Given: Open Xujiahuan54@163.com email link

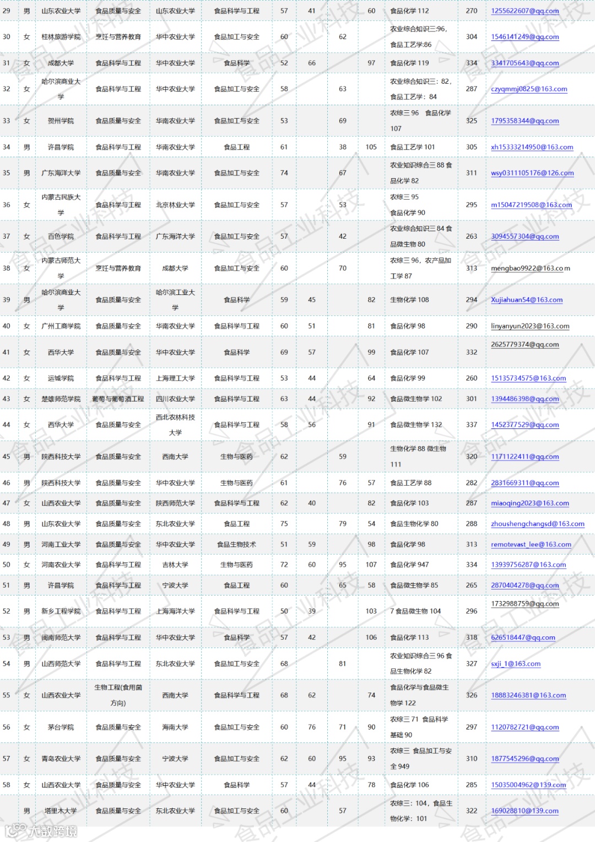Looking at the screenshot, I should pyautogui.click(x=527, y=300).
